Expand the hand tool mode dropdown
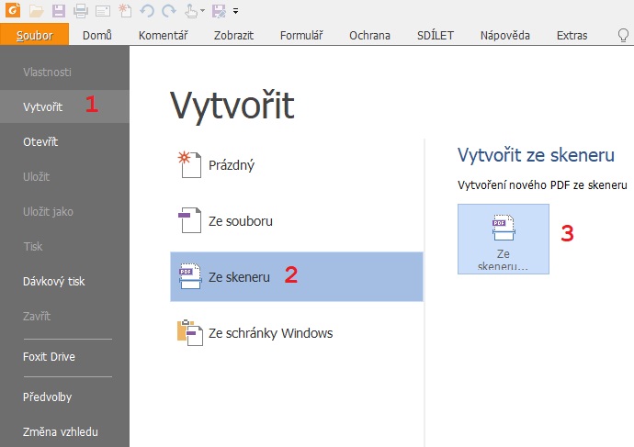 [202, 12]
